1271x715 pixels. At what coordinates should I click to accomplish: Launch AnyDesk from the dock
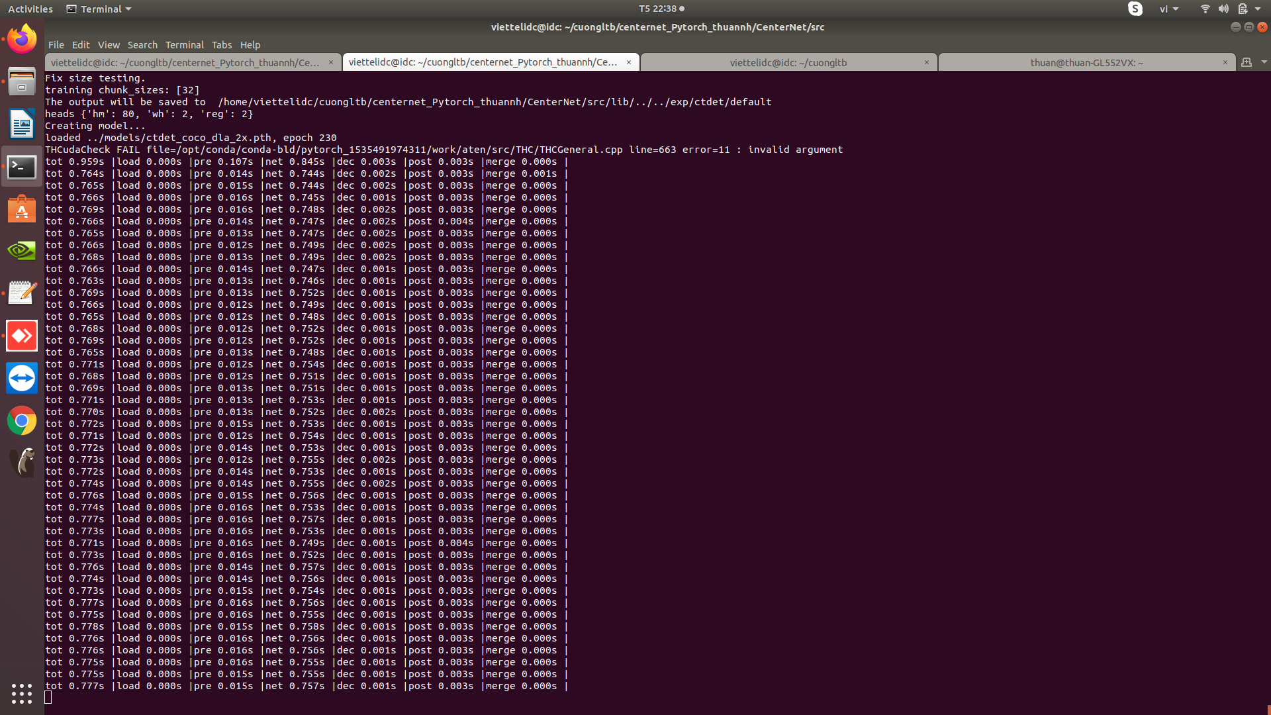coord(22,336)
